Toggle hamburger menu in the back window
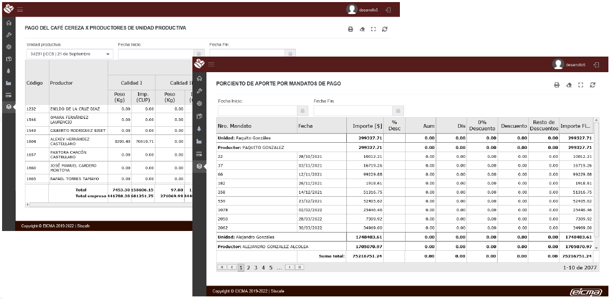The height and width of the screenshot is (299, 611). [19, 8]
